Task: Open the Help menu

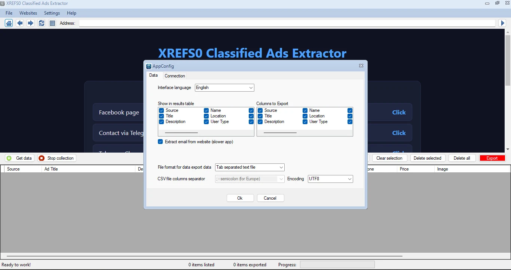Action: pyautogui.click(x=71, y=13)
